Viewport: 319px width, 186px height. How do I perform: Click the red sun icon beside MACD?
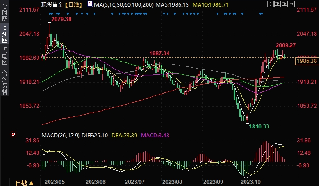click(x=13, y=134)
